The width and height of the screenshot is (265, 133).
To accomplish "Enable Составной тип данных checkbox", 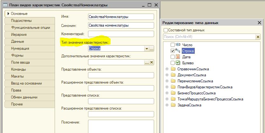I will [166, 30].
